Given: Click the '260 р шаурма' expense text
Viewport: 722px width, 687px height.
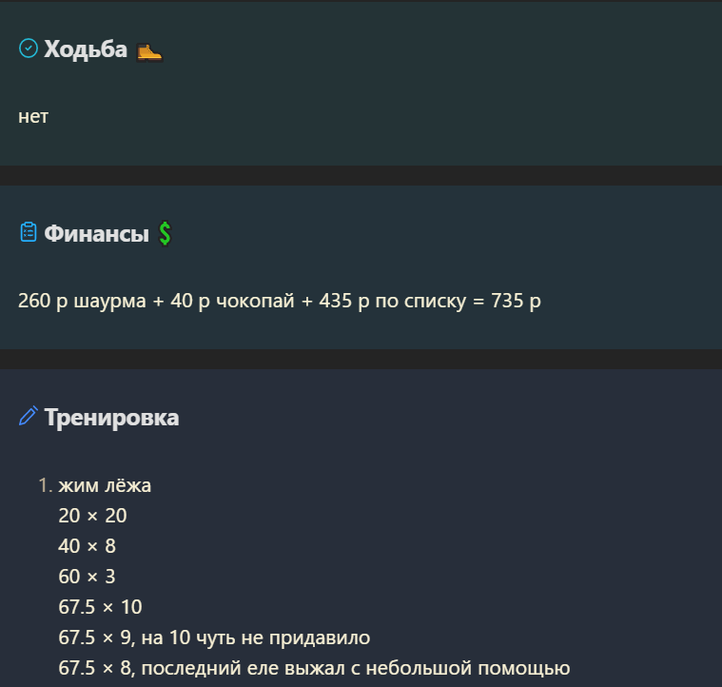Looking at the screenshot, I should pyautogui.click(x=82, y=301).
